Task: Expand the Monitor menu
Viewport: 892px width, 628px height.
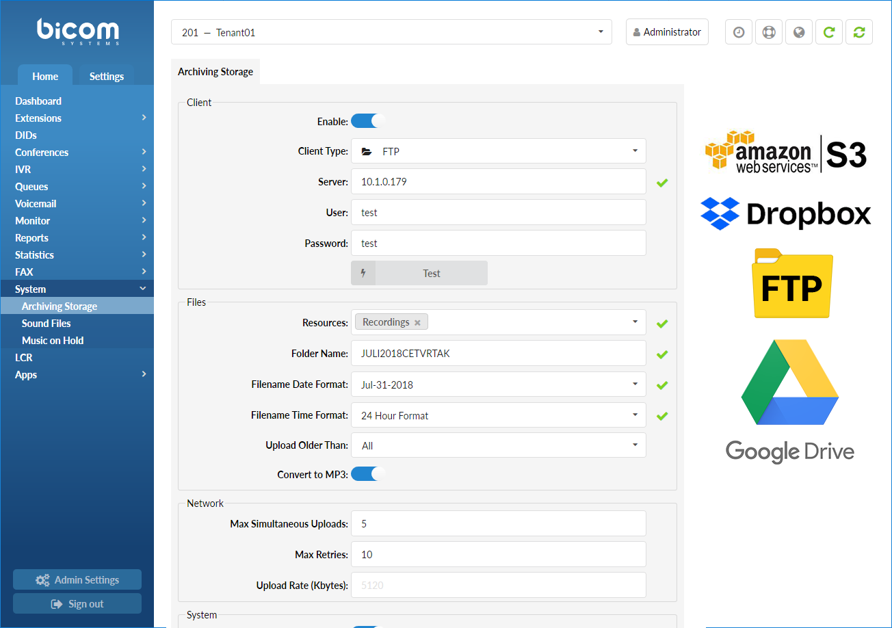Action: coord(77,220)
